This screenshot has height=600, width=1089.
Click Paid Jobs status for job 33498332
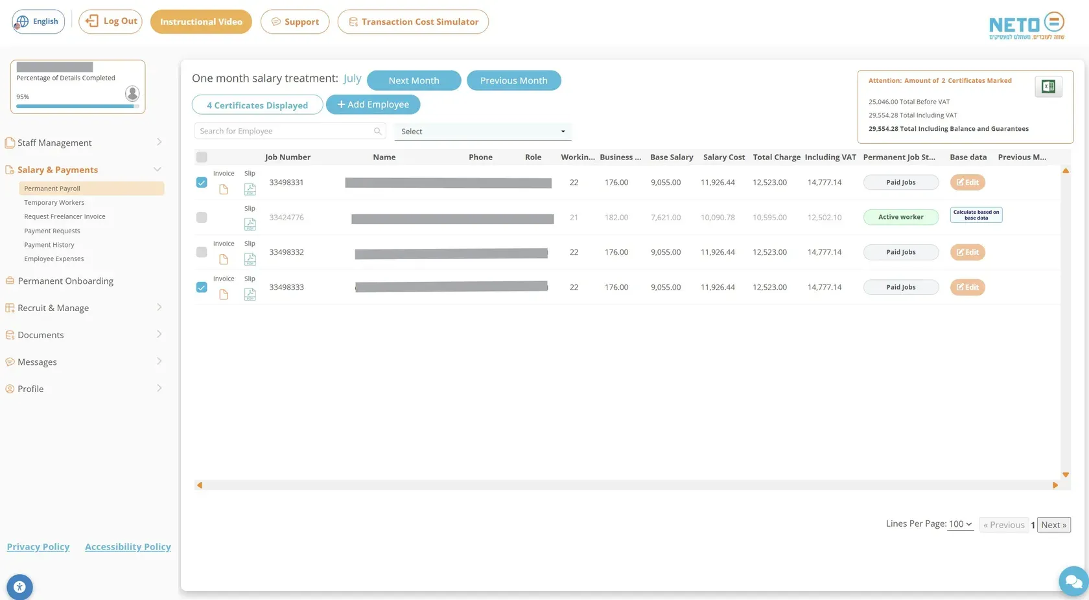point(901,252)
